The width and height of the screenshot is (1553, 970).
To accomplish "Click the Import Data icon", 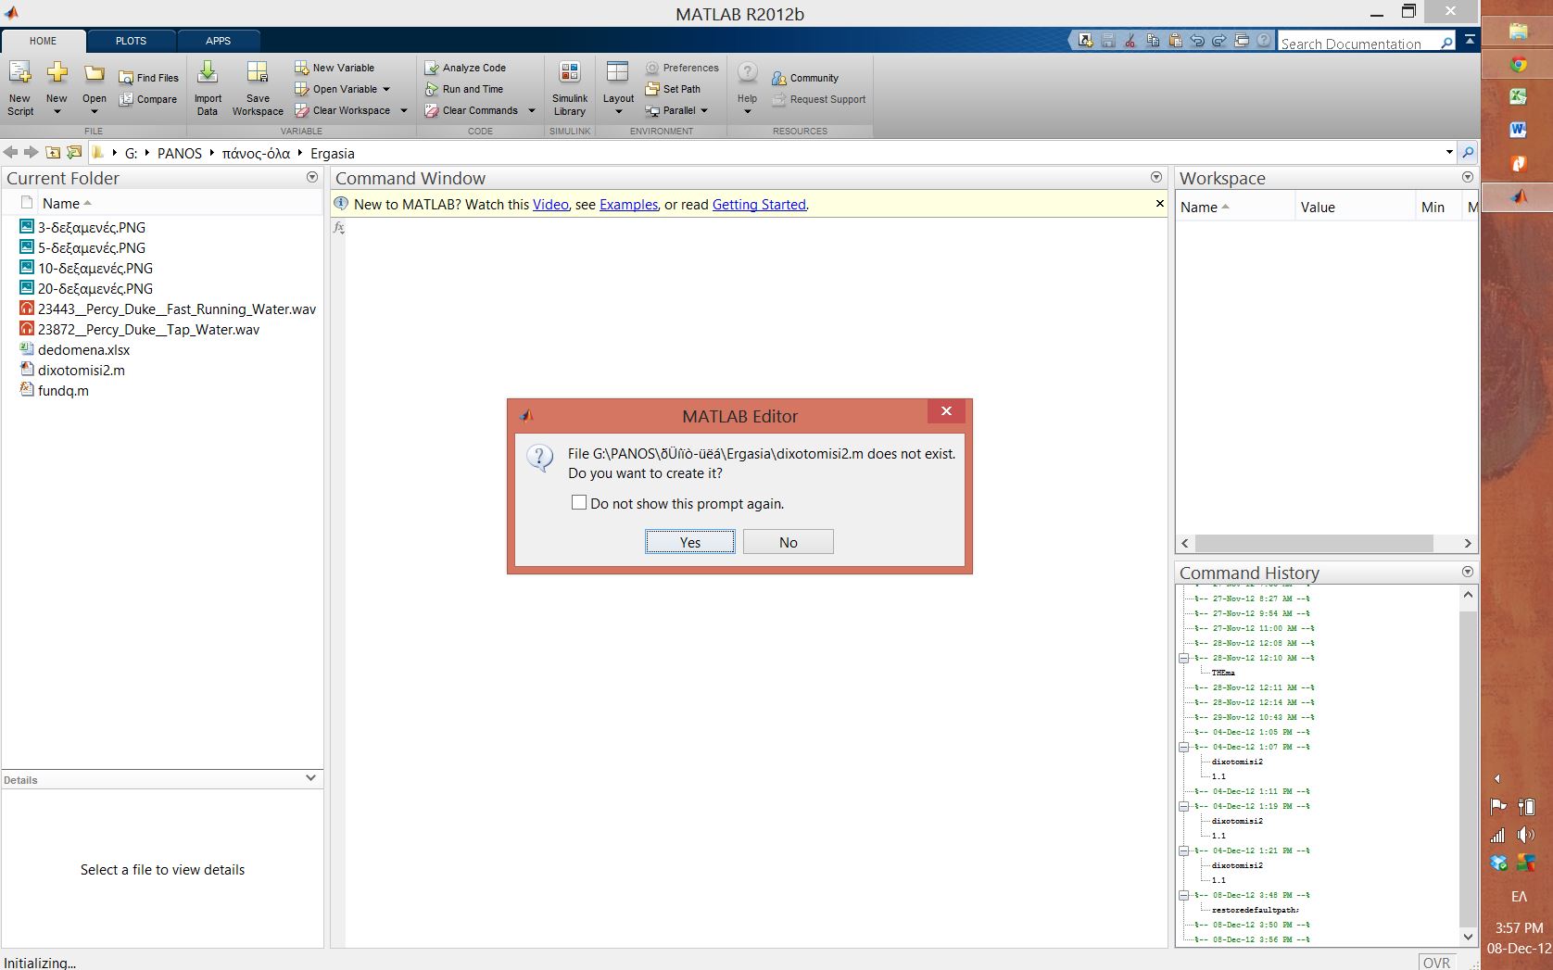I will pos(208,74).
